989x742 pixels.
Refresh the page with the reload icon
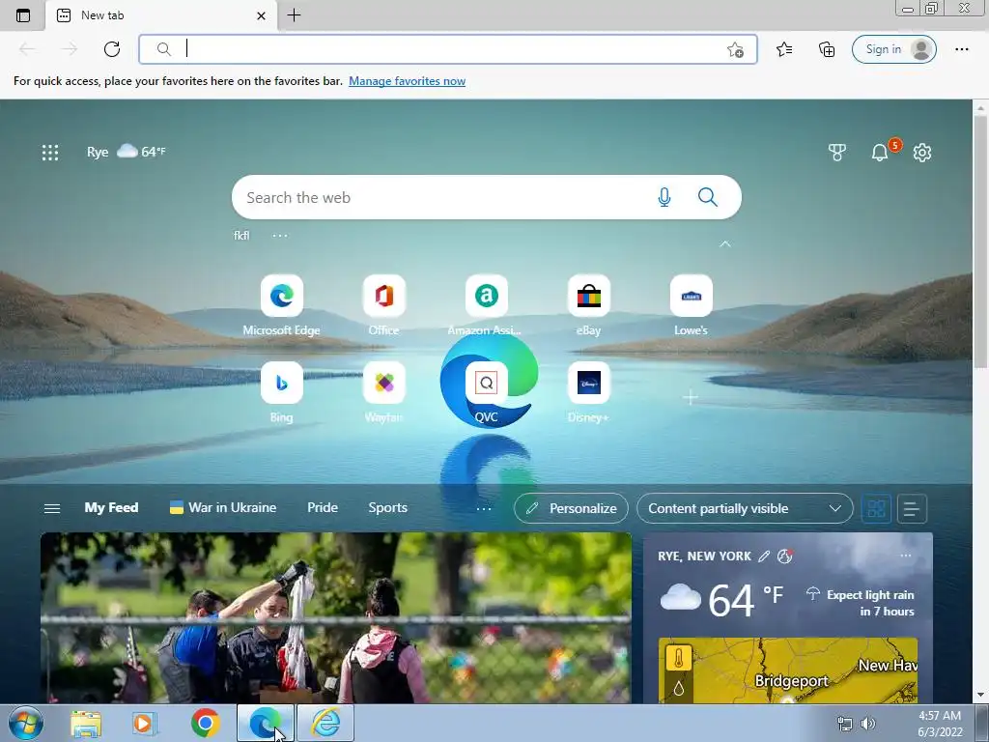pyautogui.click(x=112, y=49)
